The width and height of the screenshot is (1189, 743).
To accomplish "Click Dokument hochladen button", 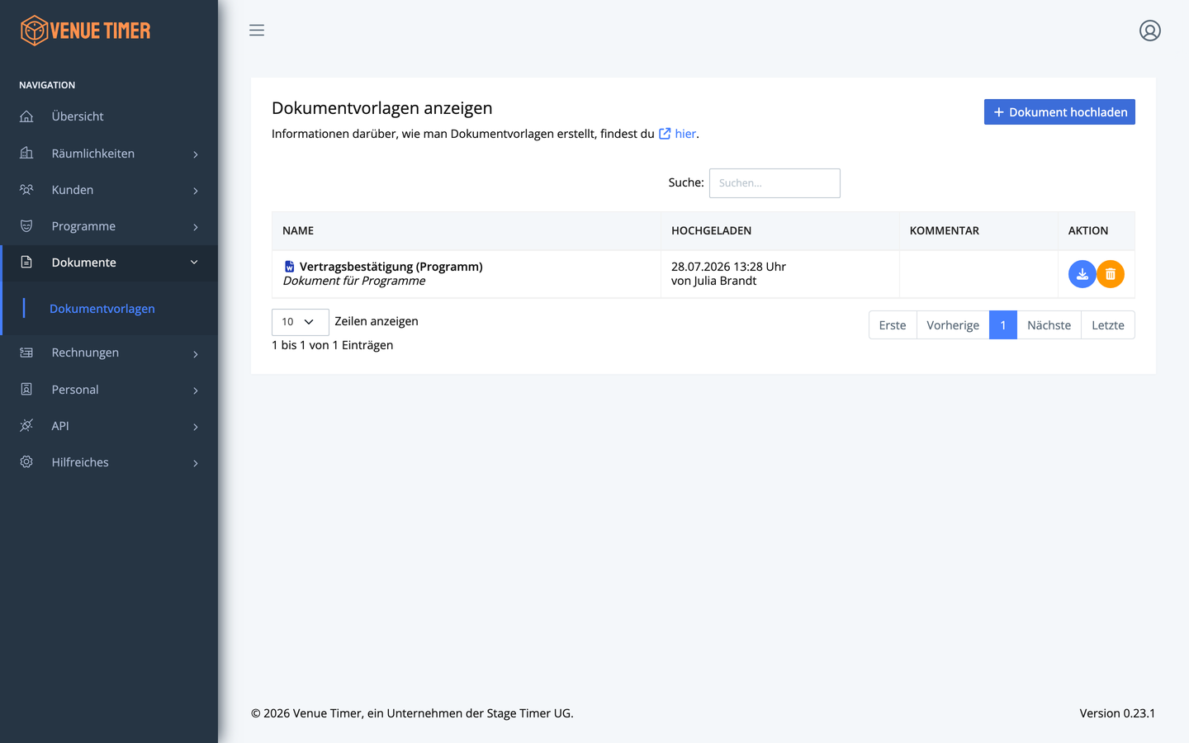I will 1059,112.
